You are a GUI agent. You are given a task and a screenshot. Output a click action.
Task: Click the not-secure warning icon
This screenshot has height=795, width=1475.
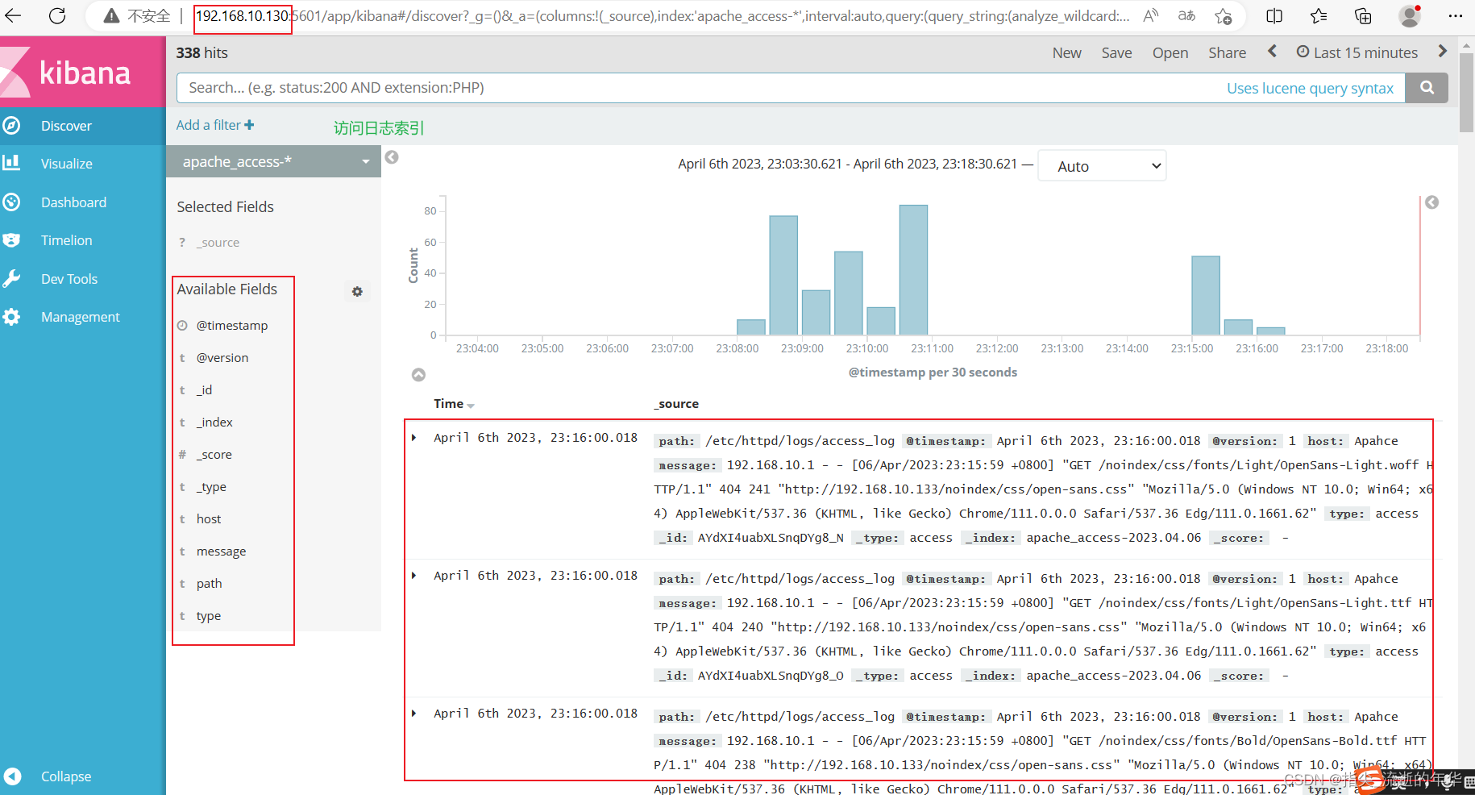112,16
